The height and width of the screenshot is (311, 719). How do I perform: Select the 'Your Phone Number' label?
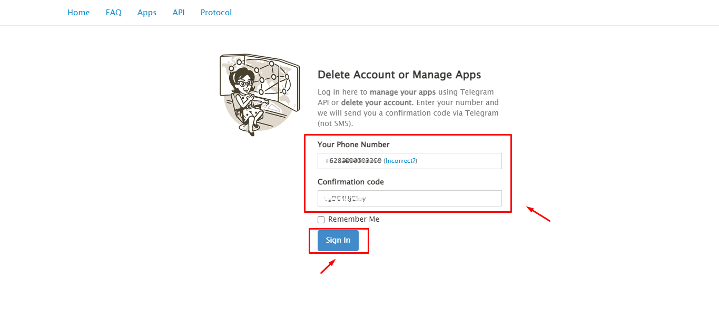[x=353, y=144]
